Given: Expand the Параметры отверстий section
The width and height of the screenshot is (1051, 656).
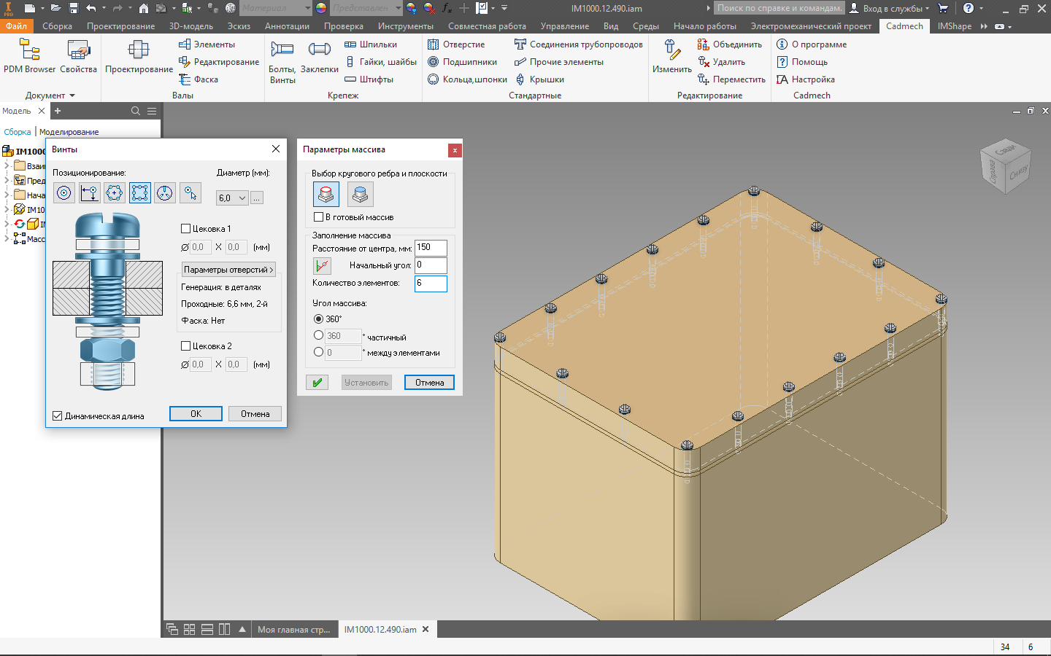Looking at the screenshot, I should [x=228, y=270].
